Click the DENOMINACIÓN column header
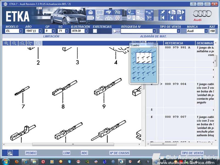The image size is (220, 165). pyautogui.click(x=205, y=43)
